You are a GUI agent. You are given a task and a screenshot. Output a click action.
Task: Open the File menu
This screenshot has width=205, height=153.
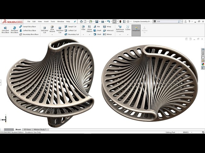[x=29, y=21]
